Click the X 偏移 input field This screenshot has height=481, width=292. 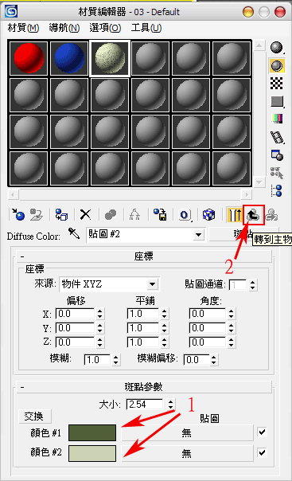(x=75, y=314)
